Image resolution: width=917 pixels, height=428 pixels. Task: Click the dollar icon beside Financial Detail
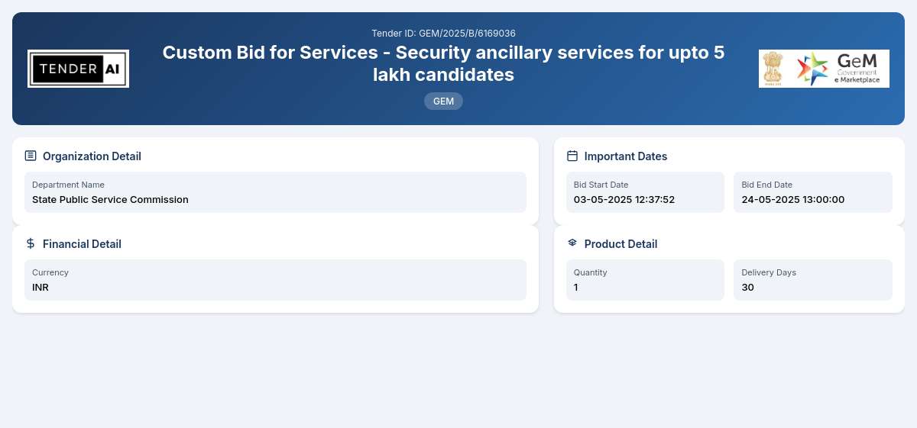[x=31, y=243]
